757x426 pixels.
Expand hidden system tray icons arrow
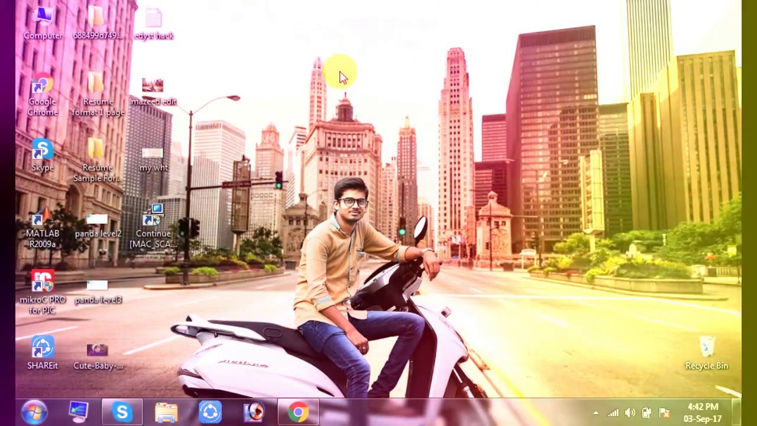pos(596,413)
